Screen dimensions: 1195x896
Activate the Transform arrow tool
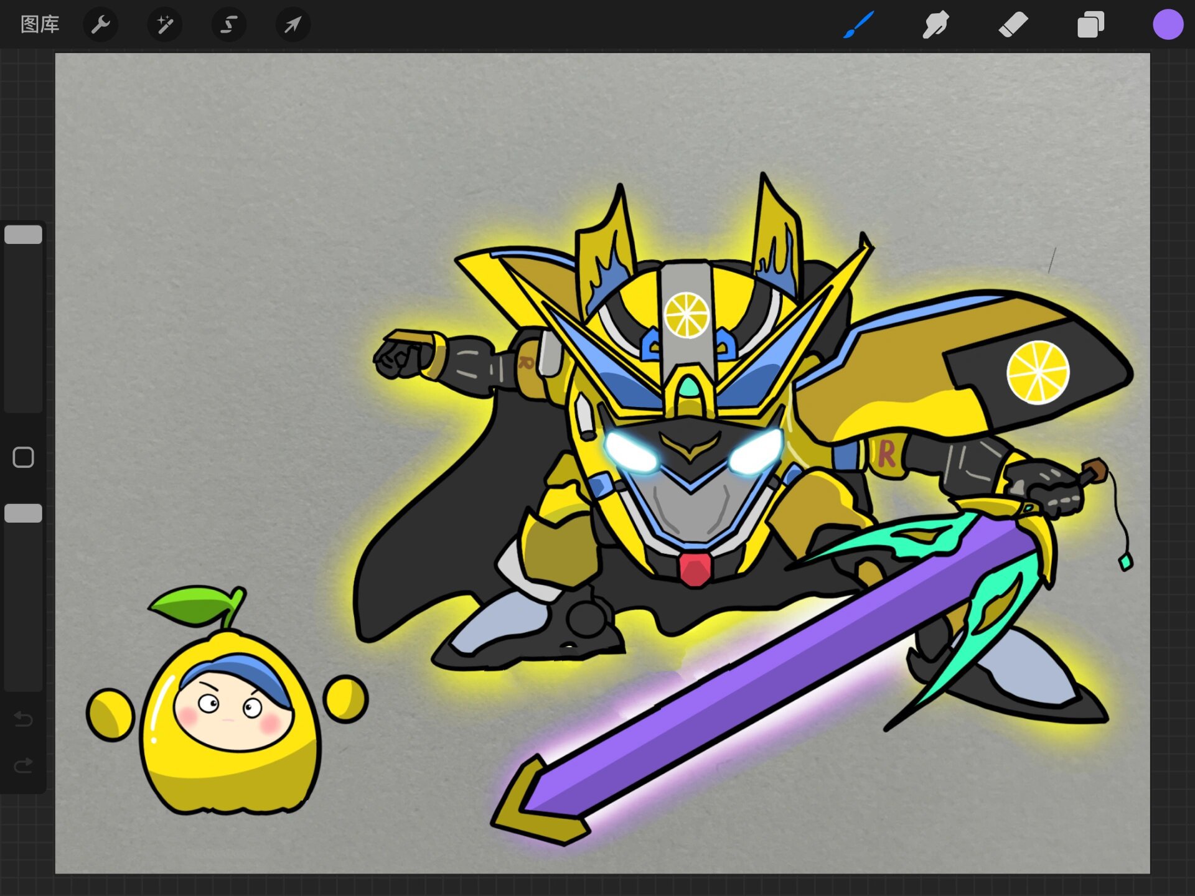[293, 25]
